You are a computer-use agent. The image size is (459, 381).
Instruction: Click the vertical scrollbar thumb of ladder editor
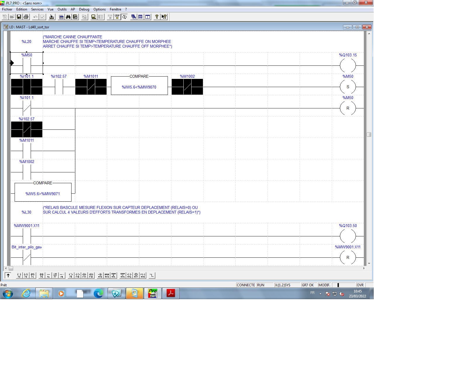(x=369, y=134)
